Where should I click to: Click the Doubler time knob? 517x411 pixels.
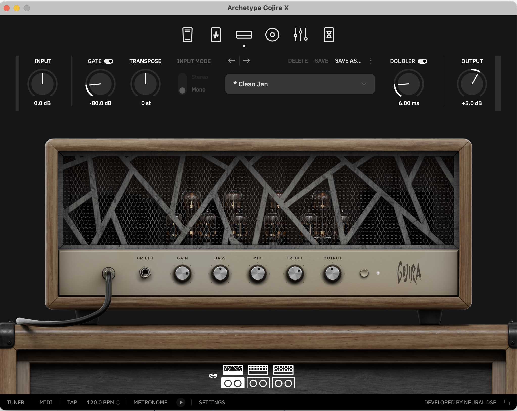click(x=409, y=84)
